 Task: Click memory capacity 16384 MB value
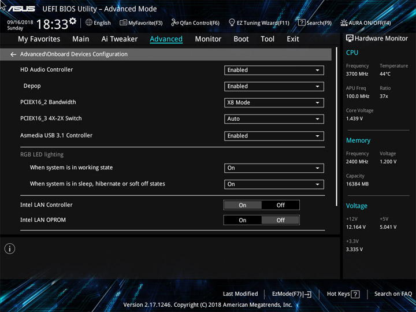(x=357, y=184)
